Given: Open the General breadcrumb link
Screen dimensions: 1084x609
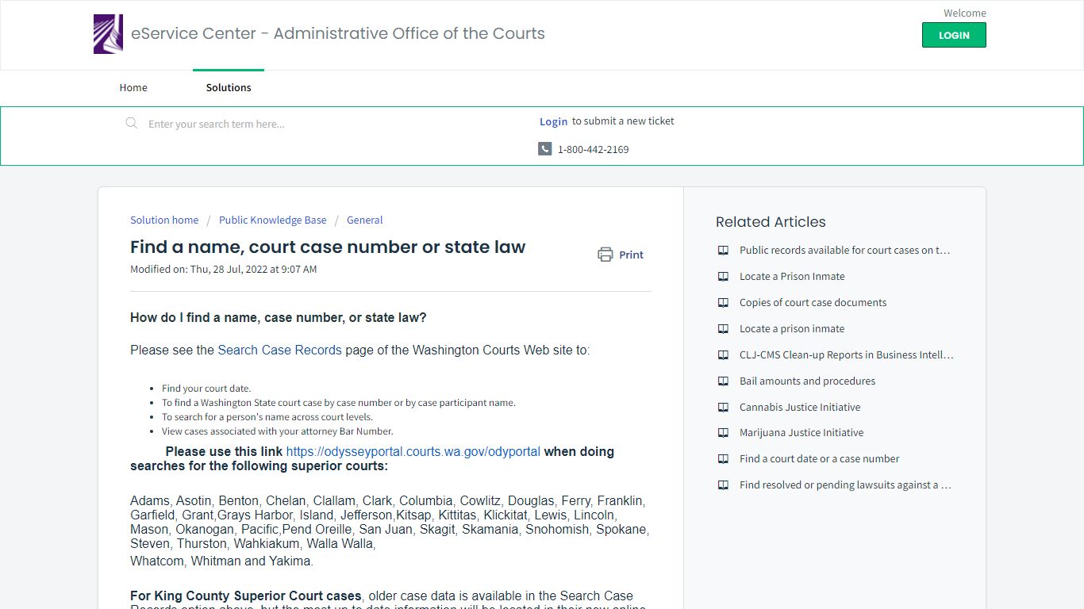Looking at the screenshot, I should point(364,220).
